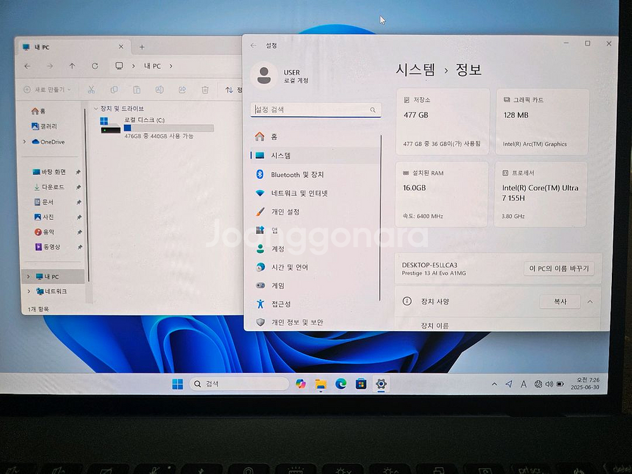Click the 프로세서 Intel Core Ultra card
This screenshot has width=632, height=474.
(540, 194)
